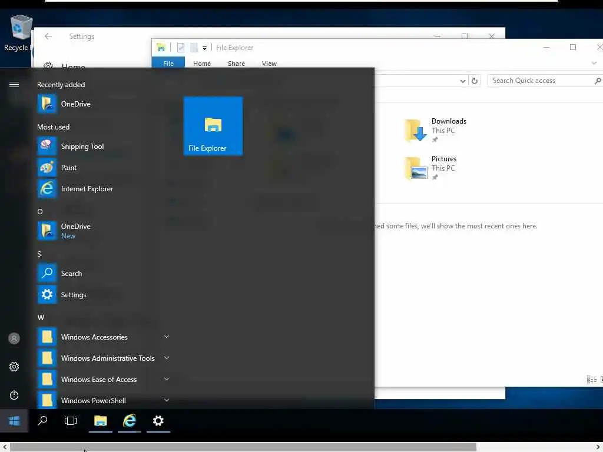Click the File Explorer tile

(x=213, y=126)
